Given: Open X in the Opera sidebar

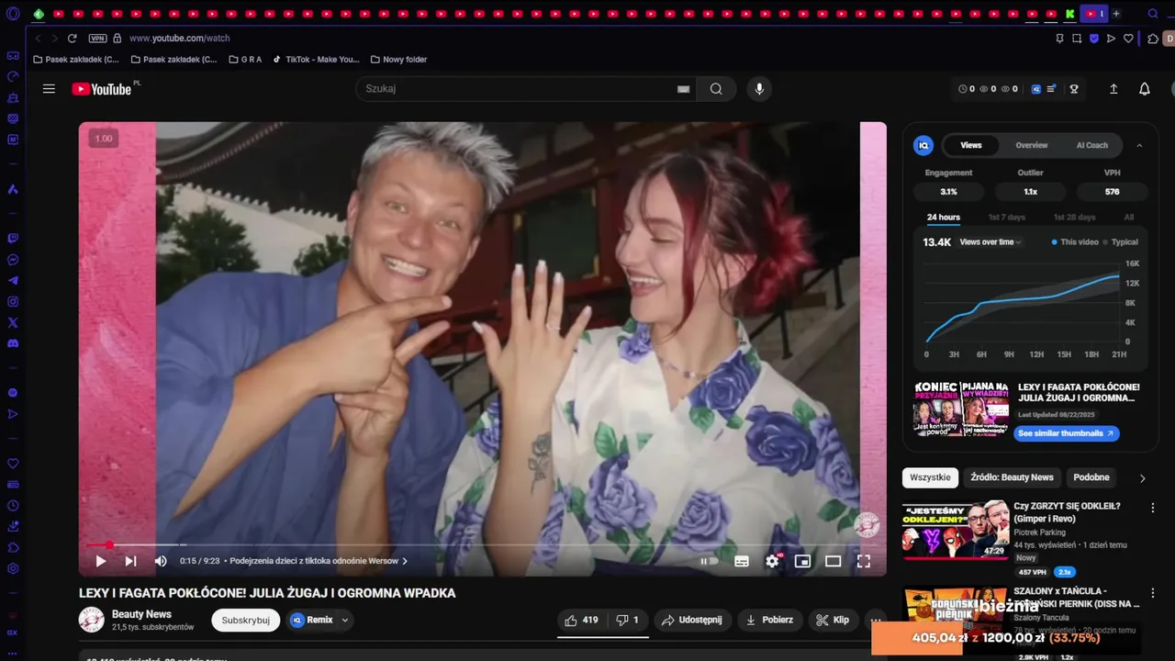Looking at the screenshot, I should [13, 322].
